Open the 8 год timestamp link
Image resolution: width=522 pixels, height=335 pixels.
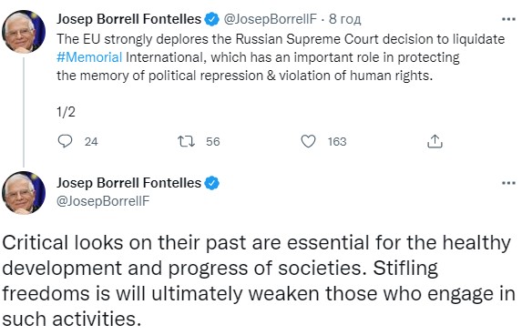pyautogui.click(x=345, y=19)
